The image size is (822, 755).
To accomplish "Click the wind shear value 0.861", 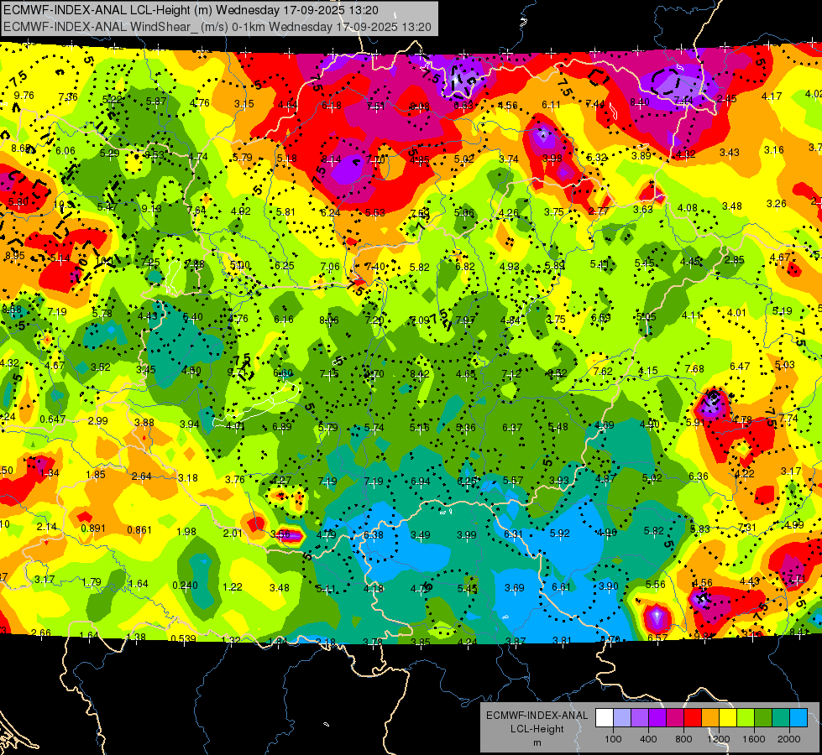I will [139, 529].
